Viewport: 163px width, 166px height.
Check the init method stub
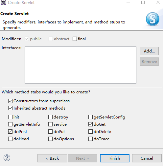[x=10, y=117]
